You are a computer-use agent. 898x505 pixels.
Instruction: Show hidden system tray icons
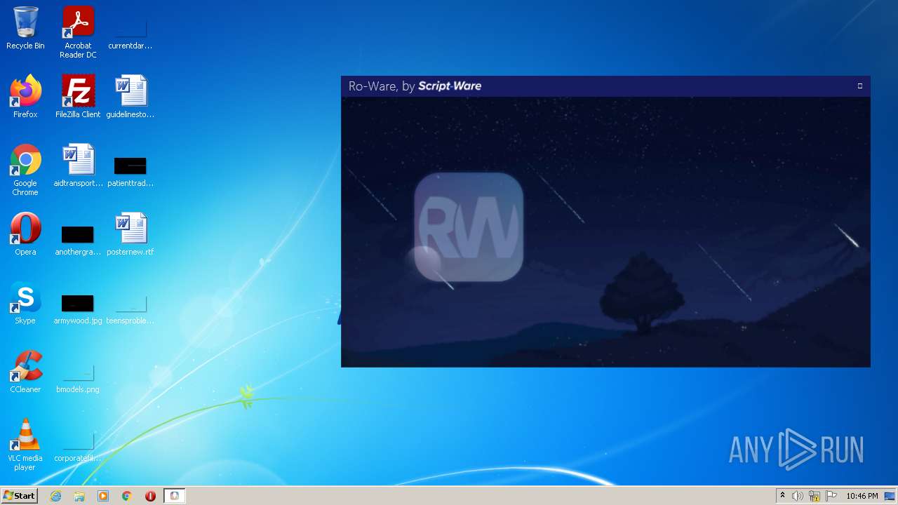(782, 496)
